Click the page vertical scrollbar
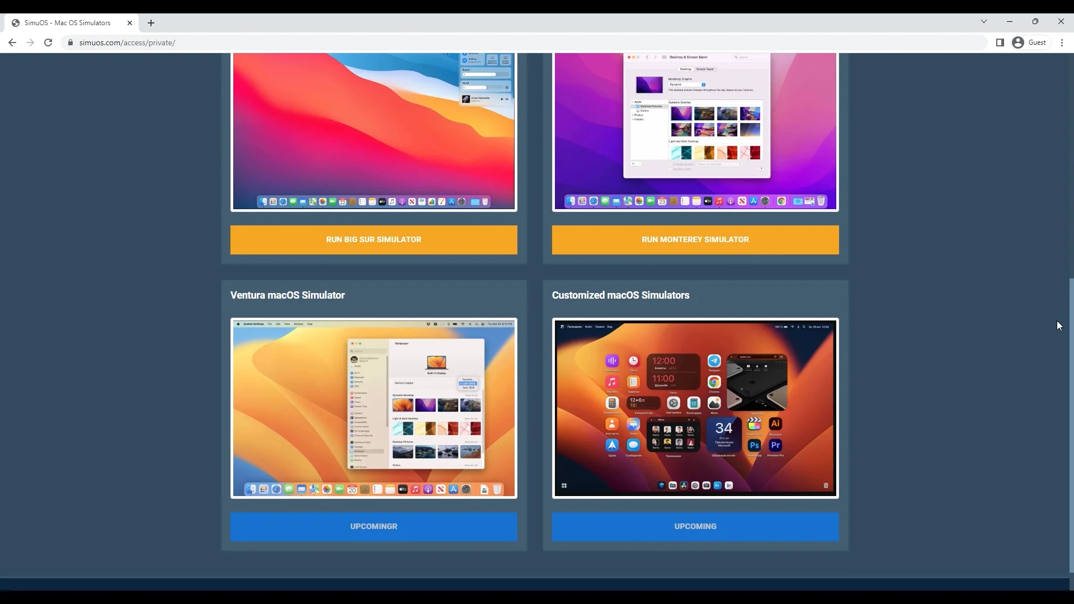The width and height of the screenshot is (1074, 604). point(1071,425)
